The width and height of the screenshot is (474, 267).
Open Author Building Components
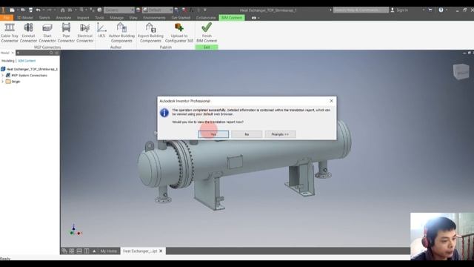coord(121,33)
